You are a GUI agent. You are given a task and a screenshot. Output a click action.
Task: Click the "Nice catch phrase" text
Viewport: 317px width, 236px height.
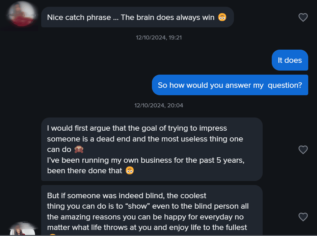click(79, 17)
